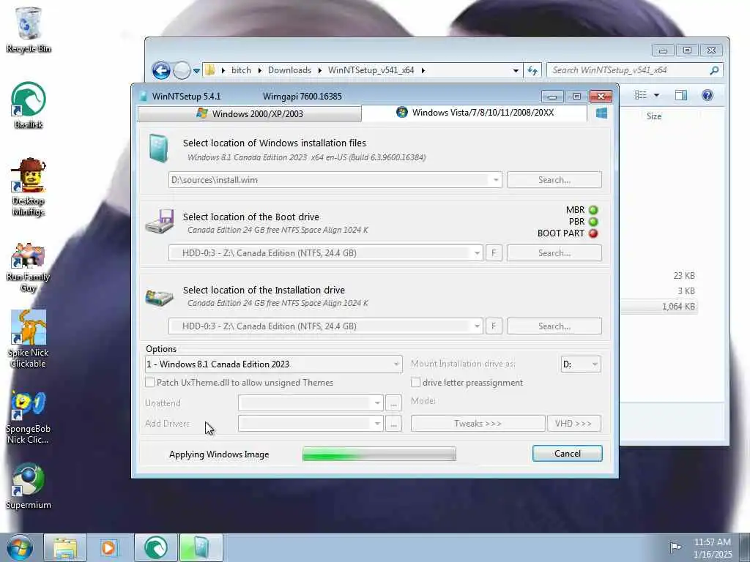Open Explorer recent pages dropdown arrow
Image resolution: width=750 pixels, height=562 pixels.
click(x=196, y=71)
